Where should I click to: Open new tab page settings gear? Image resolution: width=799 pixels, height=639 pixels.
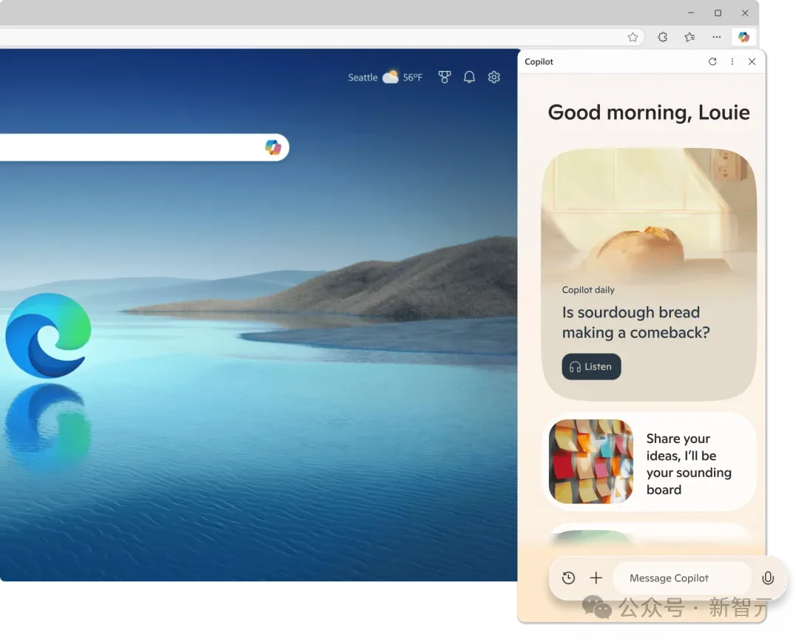point(494,77)
